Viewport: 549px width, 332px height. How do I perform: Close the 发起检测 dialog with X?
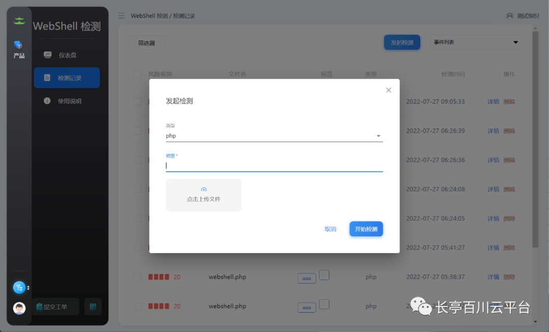click(388, 90)
